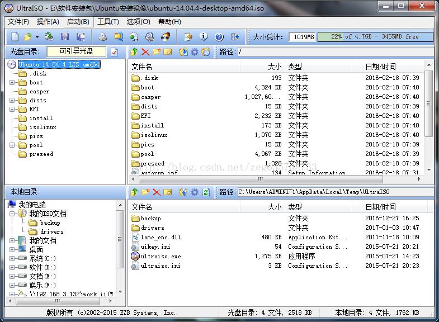
Task: Click the Make CD/DVD image icon
Action: click(103, 37)
